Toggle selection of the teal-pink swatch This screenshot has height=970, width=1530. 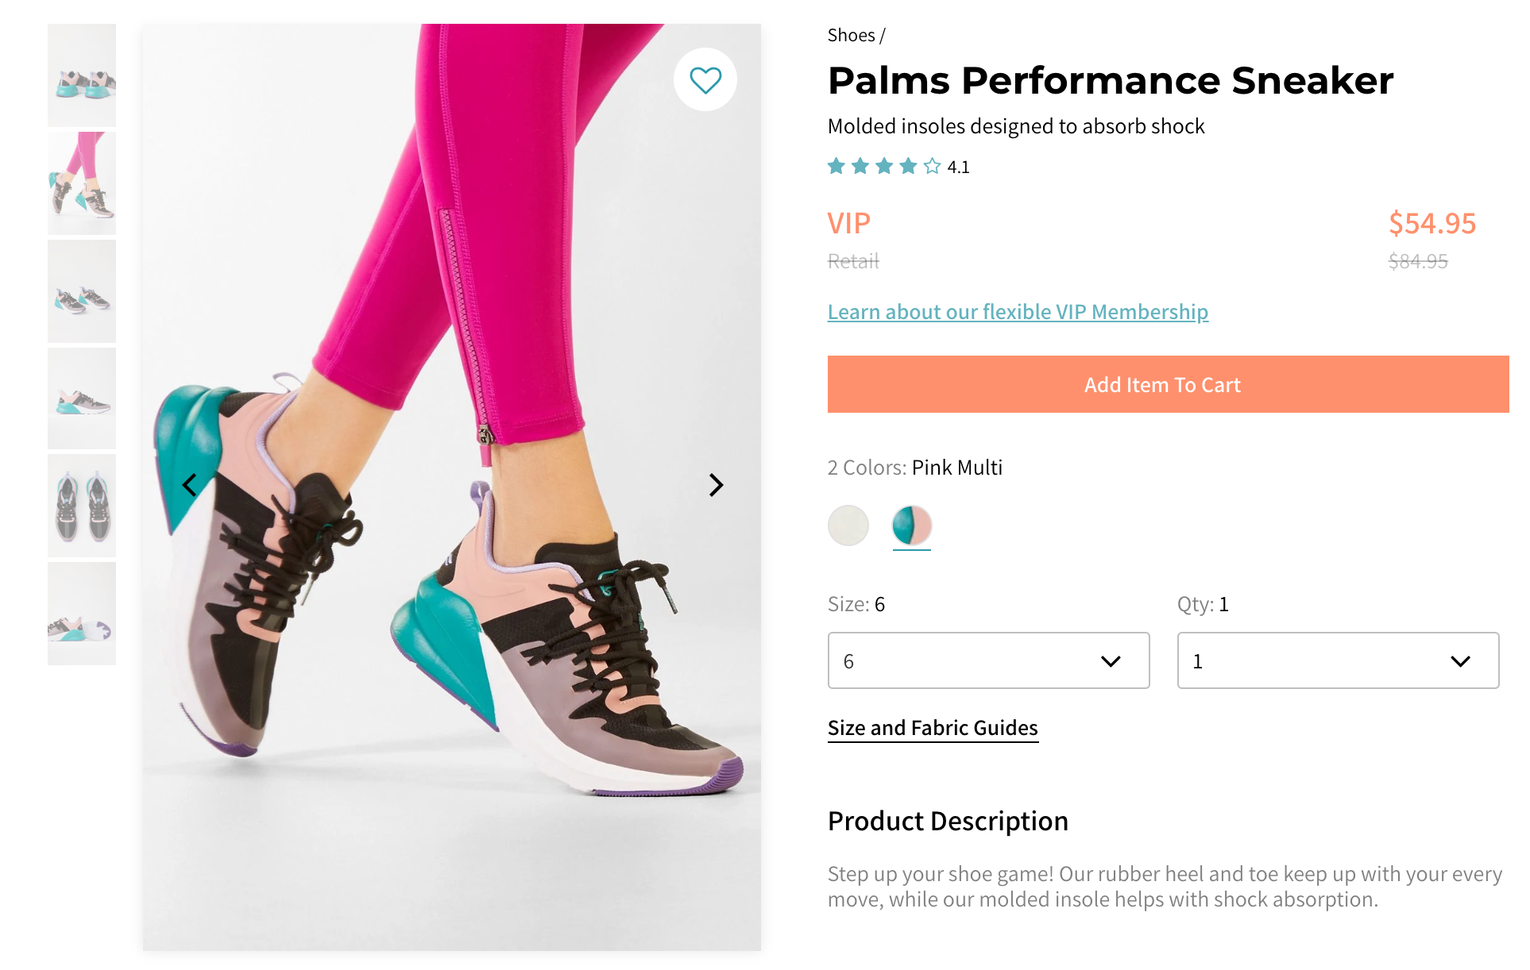[911, 525]
